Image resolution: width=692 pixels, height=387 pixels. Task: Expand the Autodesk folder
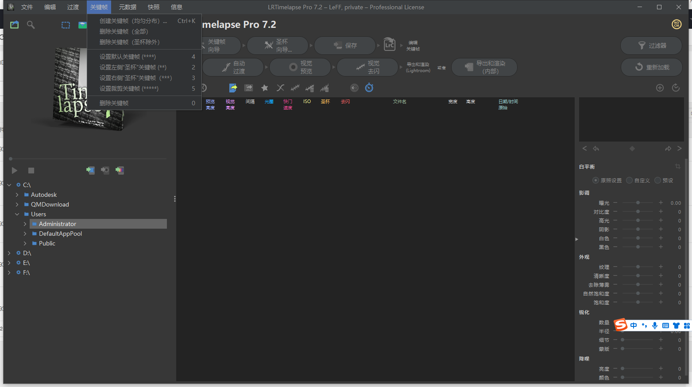click(17, 195)
